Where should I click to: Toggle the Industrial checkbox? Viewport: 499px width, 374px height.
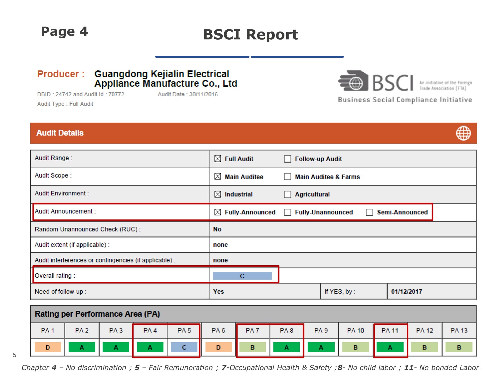[x=217, y=194]
